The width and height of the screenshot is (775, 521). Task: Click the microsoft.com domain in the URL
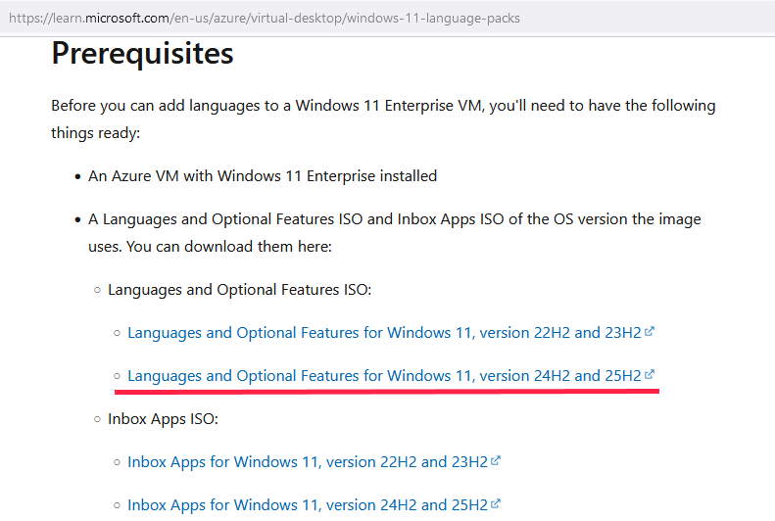pos(127,19)
